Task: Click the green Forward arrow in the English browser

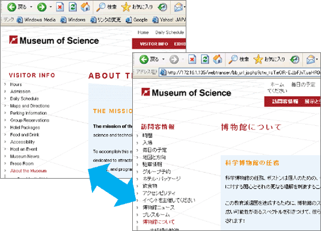Action: click(41, 7)
